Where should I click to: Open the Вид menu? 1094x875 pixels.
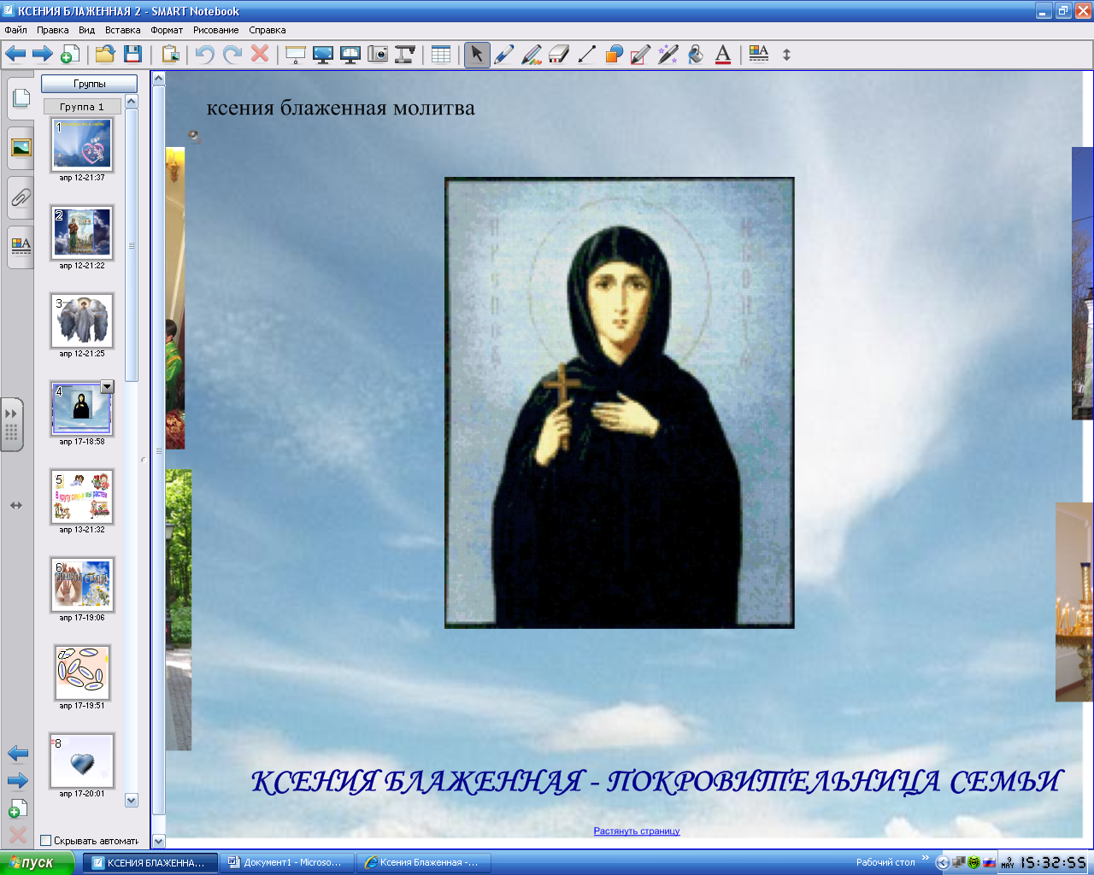coord(87,30)
